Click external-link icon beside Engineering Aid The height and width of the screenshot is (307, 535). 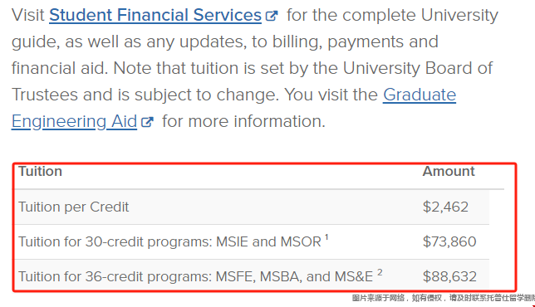click(147, 122)
